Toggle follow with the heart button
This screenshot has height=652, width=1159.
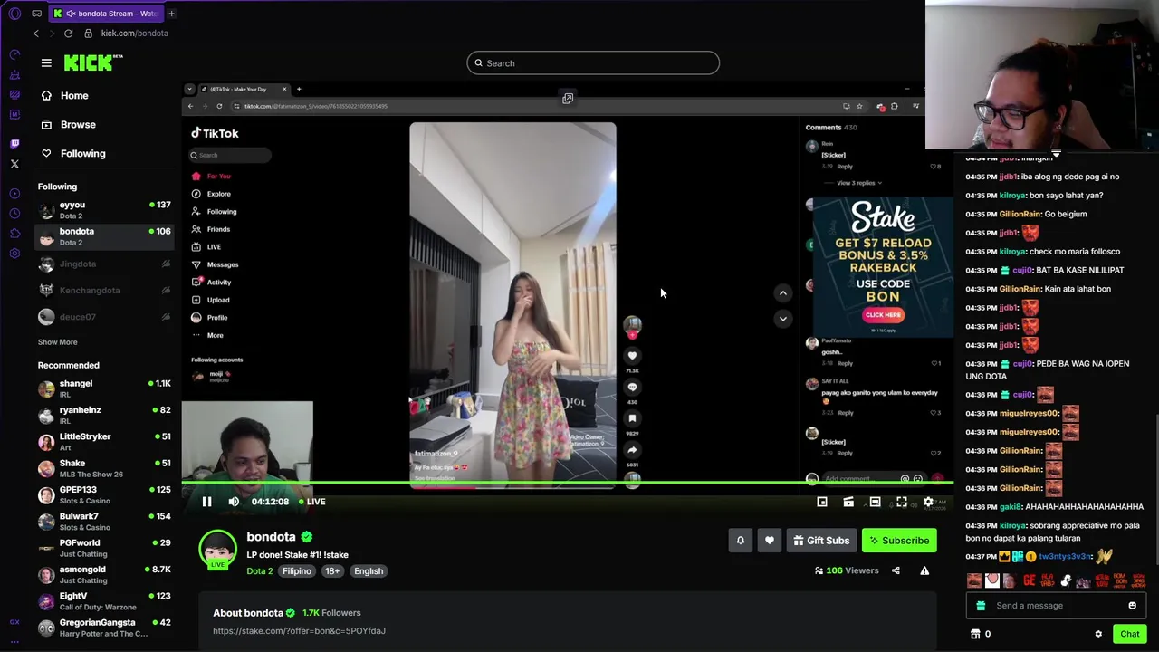770,541
